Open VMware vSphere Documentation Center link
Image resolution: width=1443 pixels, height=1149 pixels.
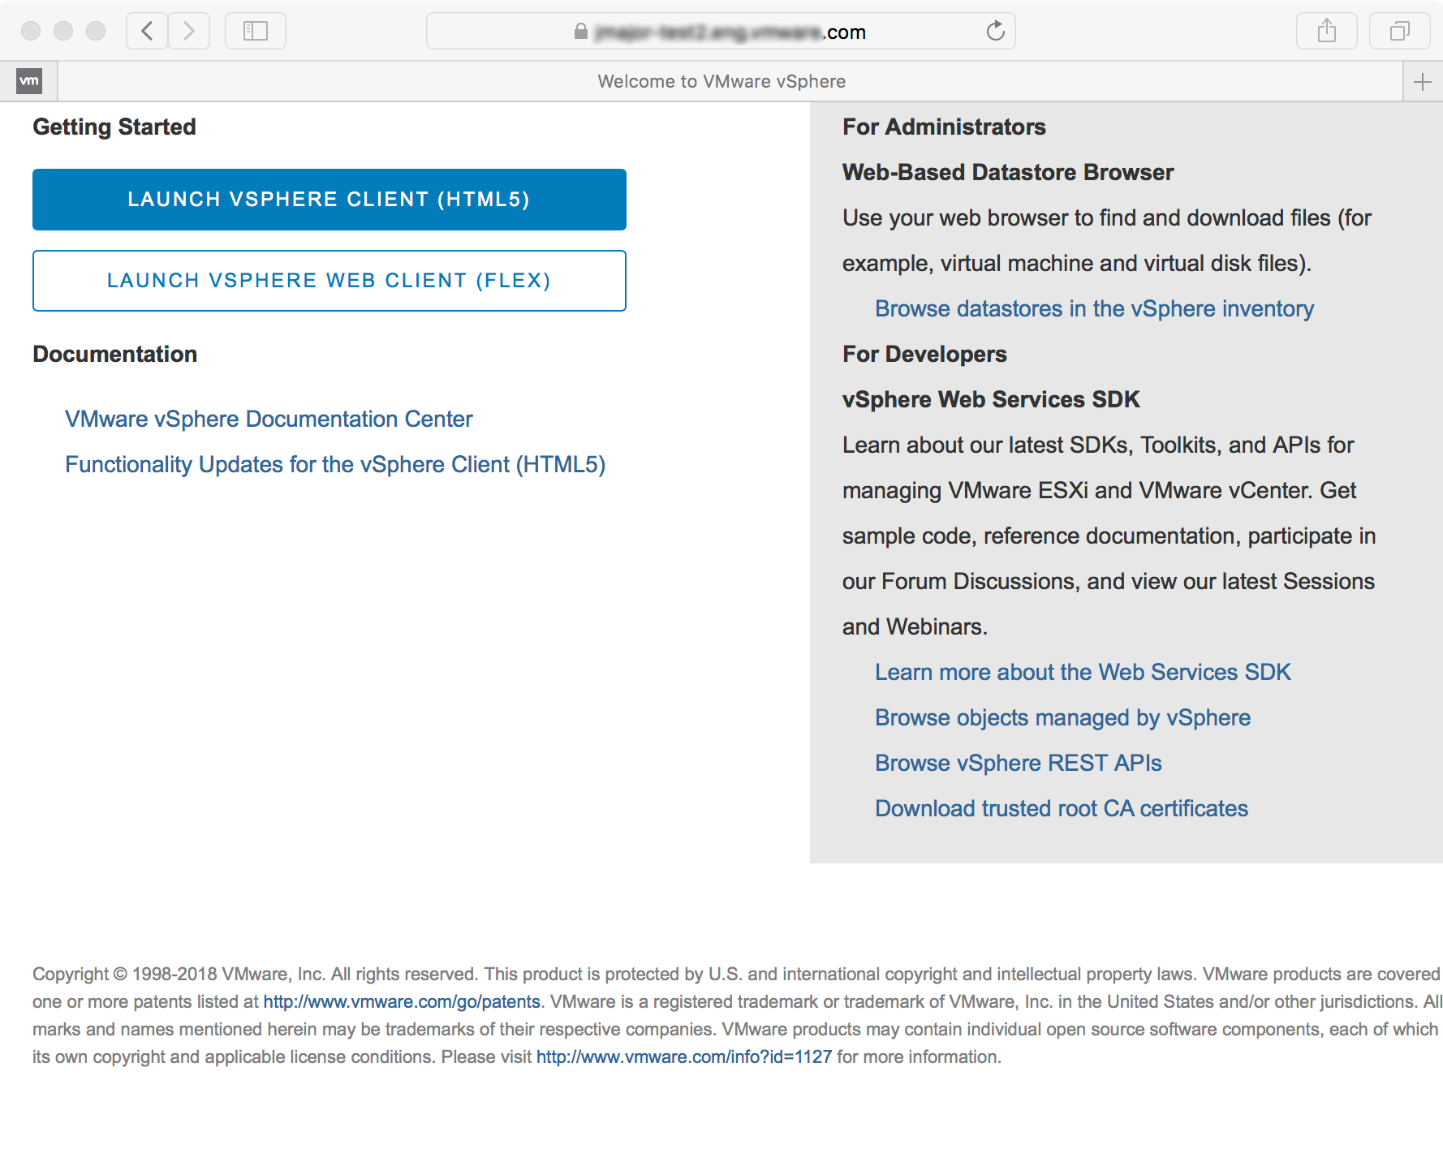click(x=269, y=419)
